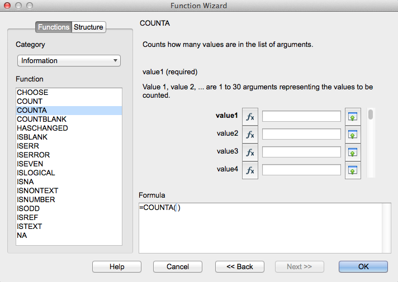This screenshot has width=398, height=282.
Task: Click the shrink range icon for value2
Action: coord(353,134)
